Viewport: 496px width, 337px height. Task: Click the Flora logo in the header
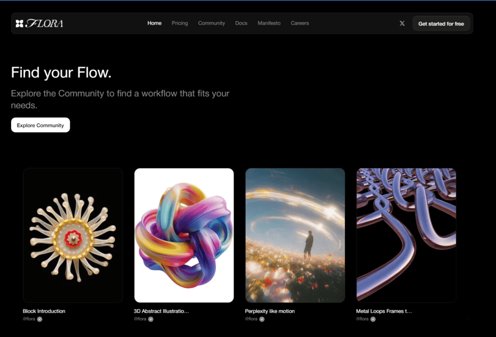39,23
